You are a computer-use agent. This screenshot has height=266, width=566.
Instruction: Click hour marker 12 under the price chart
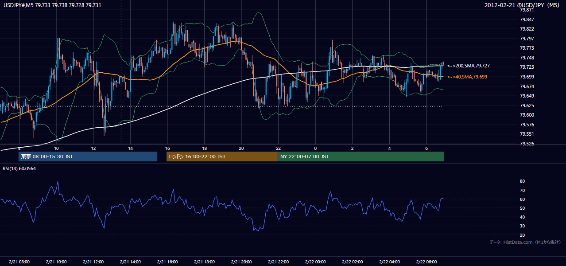(x=93, y=148)
